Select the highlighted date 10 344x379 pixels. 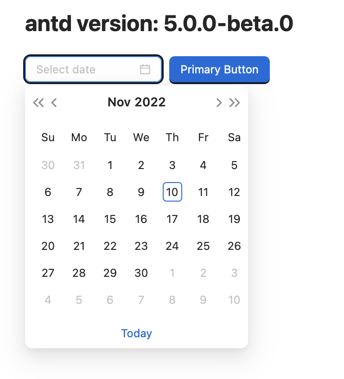click(x=172, y=192)
